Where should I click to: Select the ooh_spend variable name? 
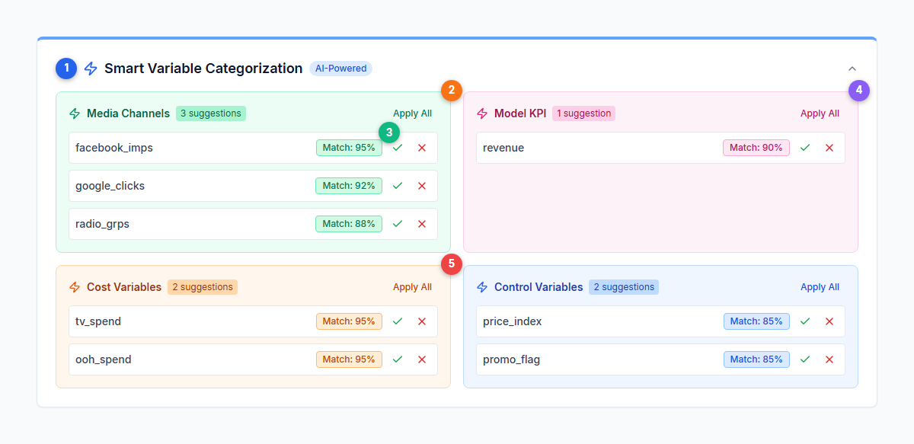(104, 359)
